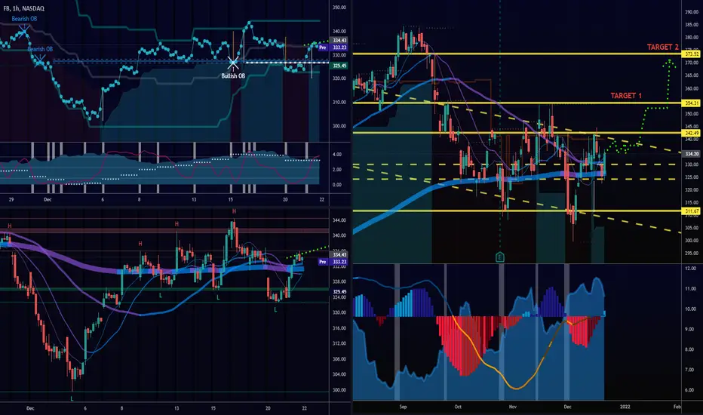Click the 373.52 yellow price tag
The height and width of the screenshot is (415, 703).
coord(691,54)
